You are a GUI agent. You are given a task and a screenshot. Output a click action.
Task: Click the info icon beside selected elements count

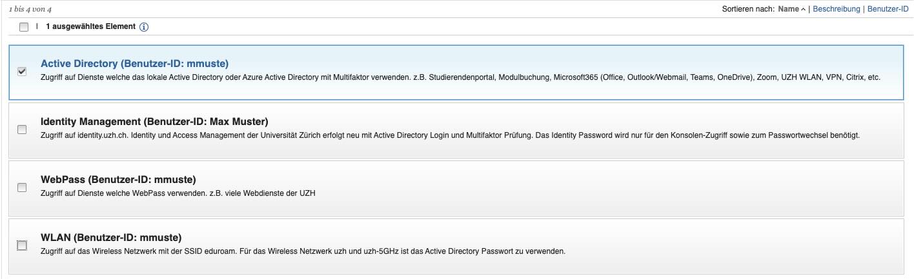tap(144, 27)
